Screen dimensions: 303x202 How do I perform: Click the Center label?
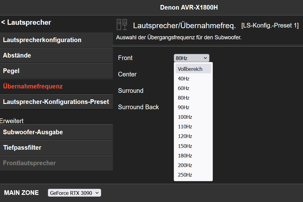(127, 74)
